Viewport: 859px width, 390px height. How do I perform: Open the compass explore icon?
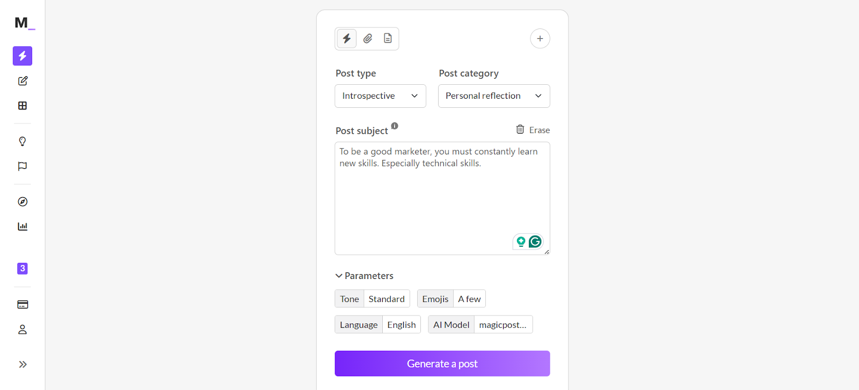click(x=23, y=202)
